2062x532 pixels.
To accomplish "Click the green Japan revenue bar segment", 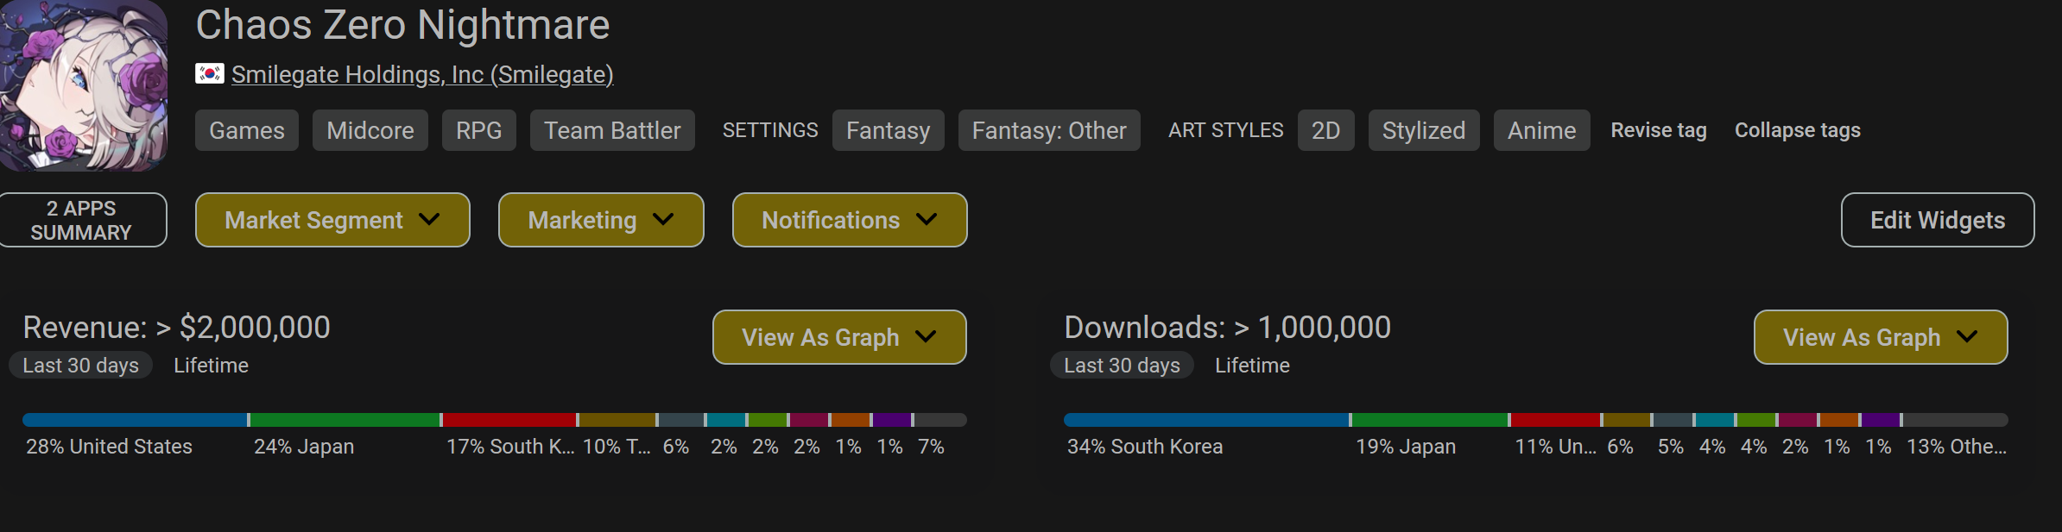I will click(x=345, y=420).
